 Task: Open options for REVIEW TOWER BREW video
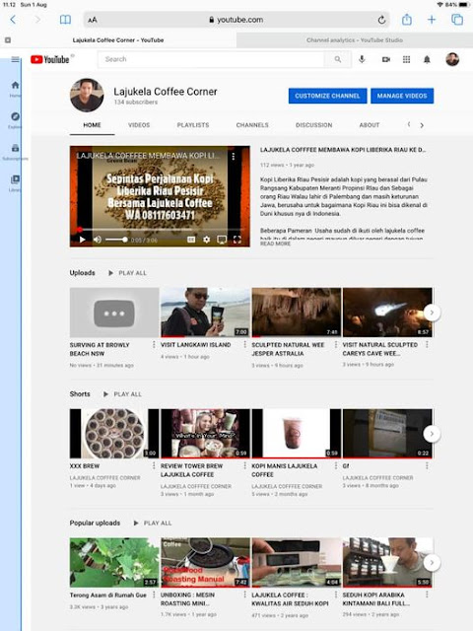pos(244,465)
